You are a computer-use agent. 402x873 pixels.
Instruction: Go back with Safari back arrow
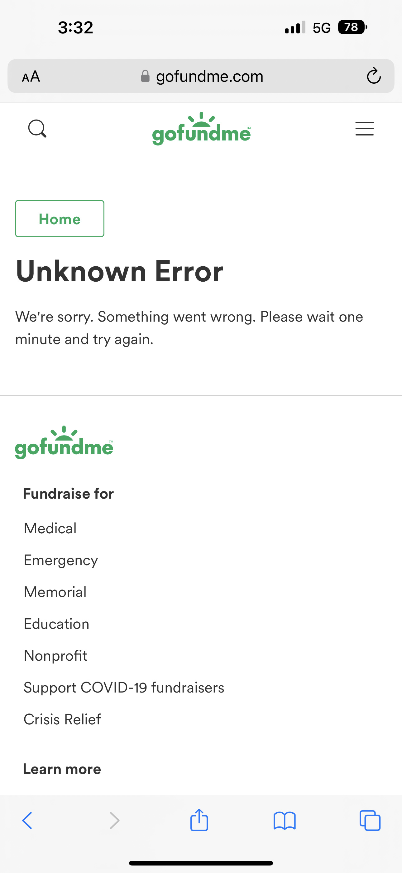point(27,820)
